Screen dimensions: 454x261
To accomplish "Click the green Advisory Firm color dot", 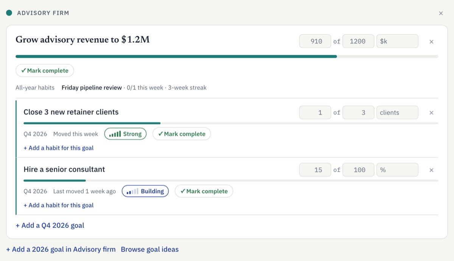I will (x=9, y=13).
